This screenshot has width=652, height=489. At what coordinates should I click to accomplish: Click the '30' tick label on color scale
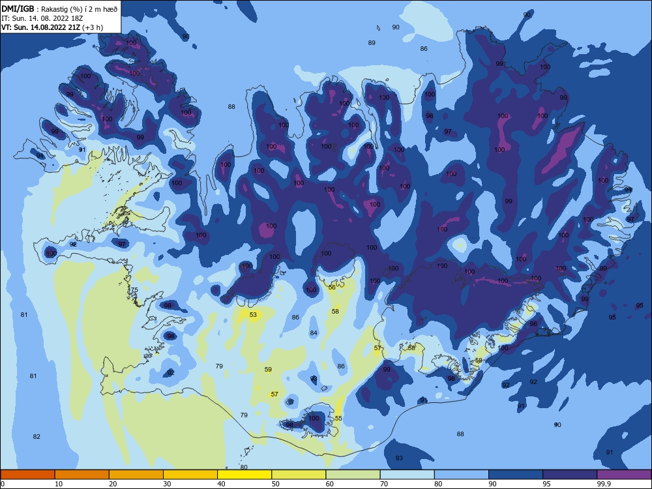pos(167,484)
